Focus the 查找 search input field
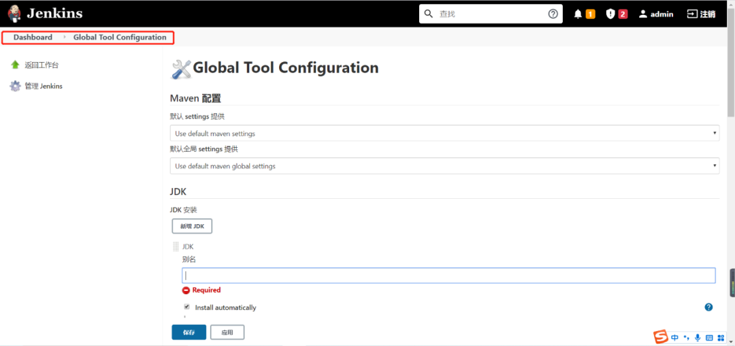Viewport: 735px width, 346px height. click(x=491, y=14)
